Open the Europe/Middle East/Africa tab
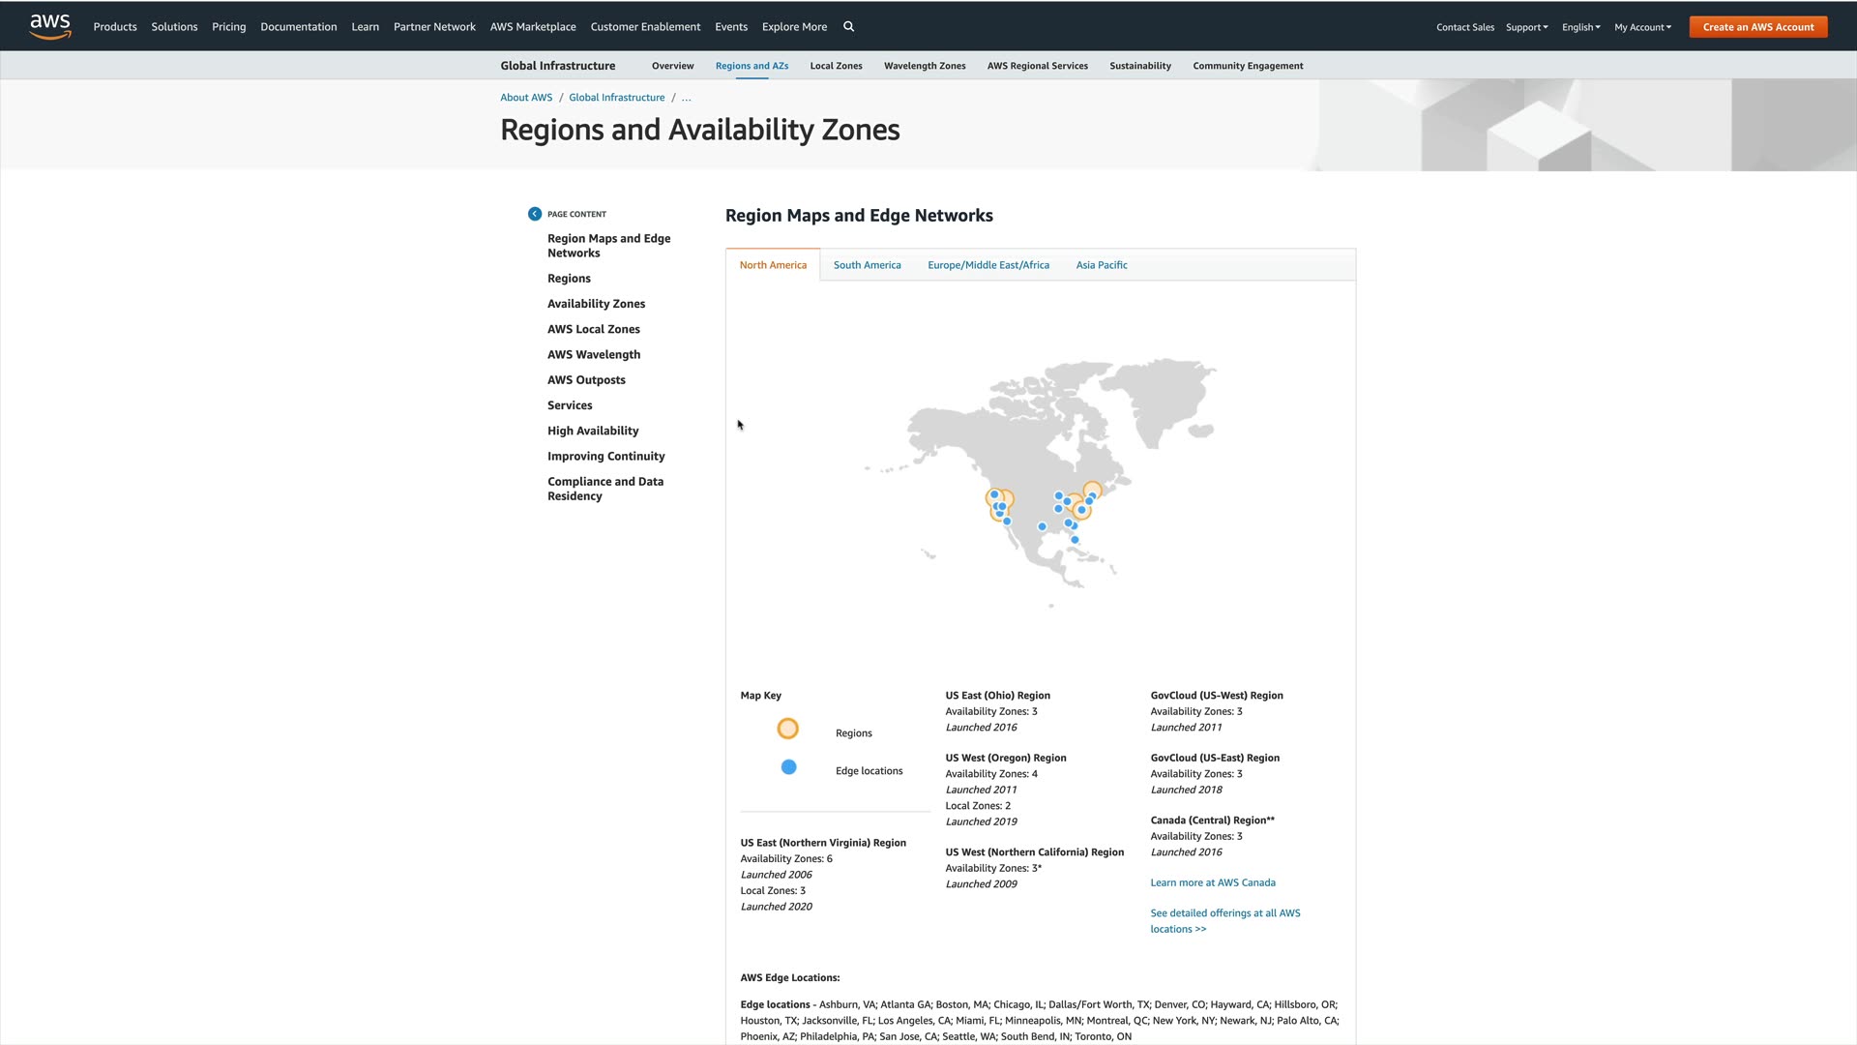 tap(987, 265)
